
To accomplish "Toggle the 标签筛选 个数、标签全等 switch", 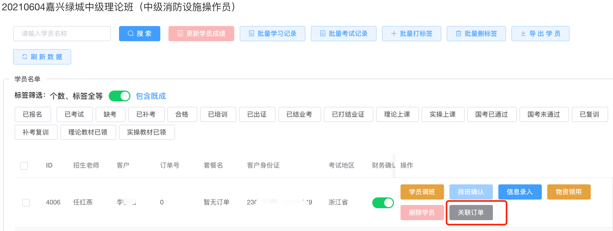I will pyautogui.click(x=120, y=96).
